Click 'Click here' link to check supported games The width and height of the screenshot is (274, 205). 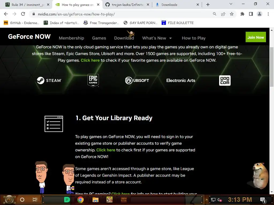[x=106, y=150]
